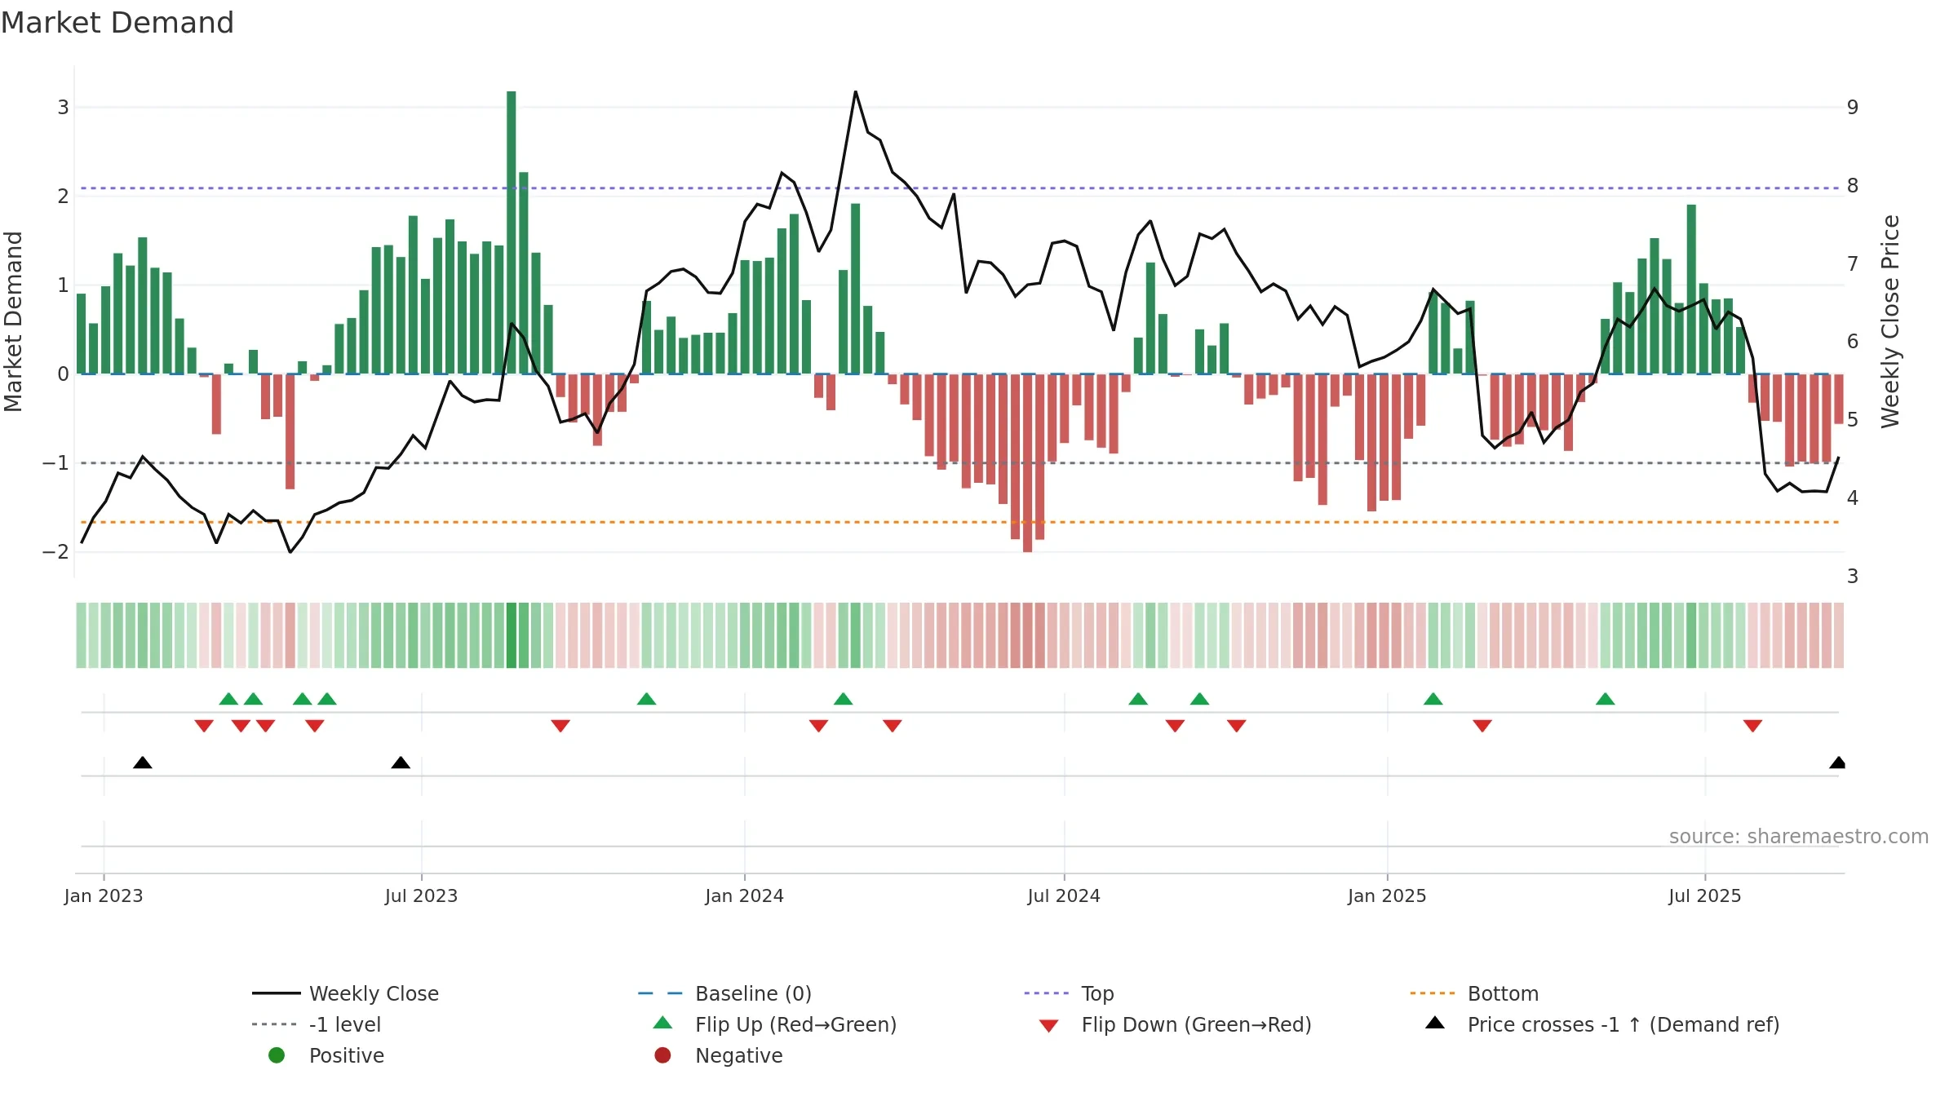Click the Jul 2024 x-axis label

(1064, 895)
